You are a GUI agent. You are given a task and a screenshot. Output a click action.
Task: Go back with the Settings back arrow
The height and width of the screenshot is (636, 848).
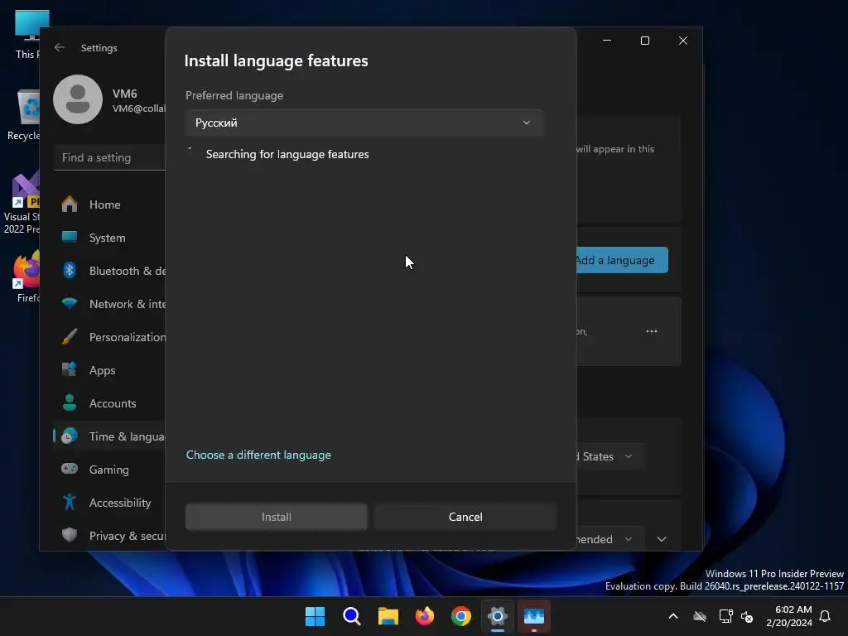60,47
